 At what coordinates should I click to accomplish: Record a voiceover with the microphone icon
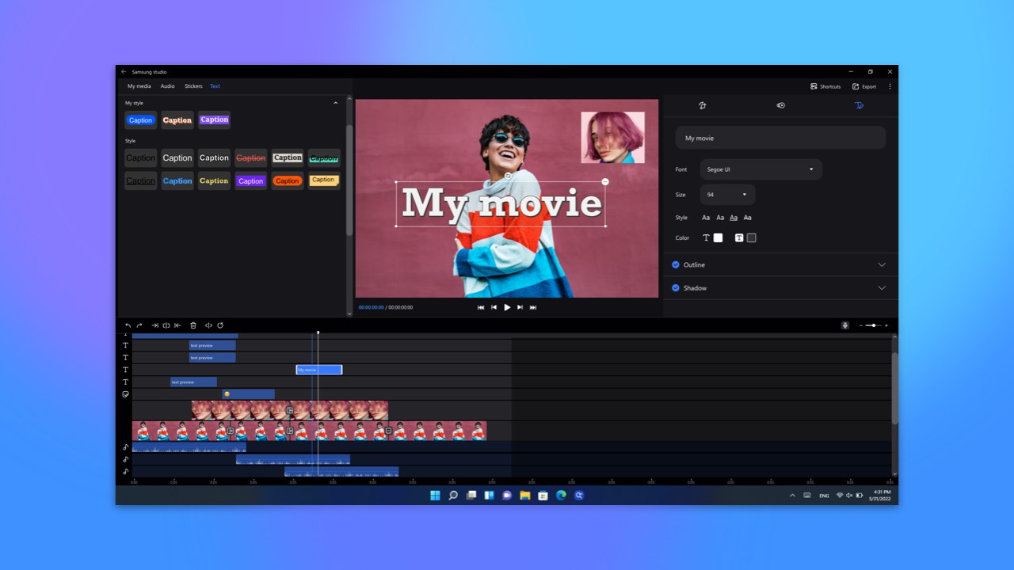click(844, 325)
